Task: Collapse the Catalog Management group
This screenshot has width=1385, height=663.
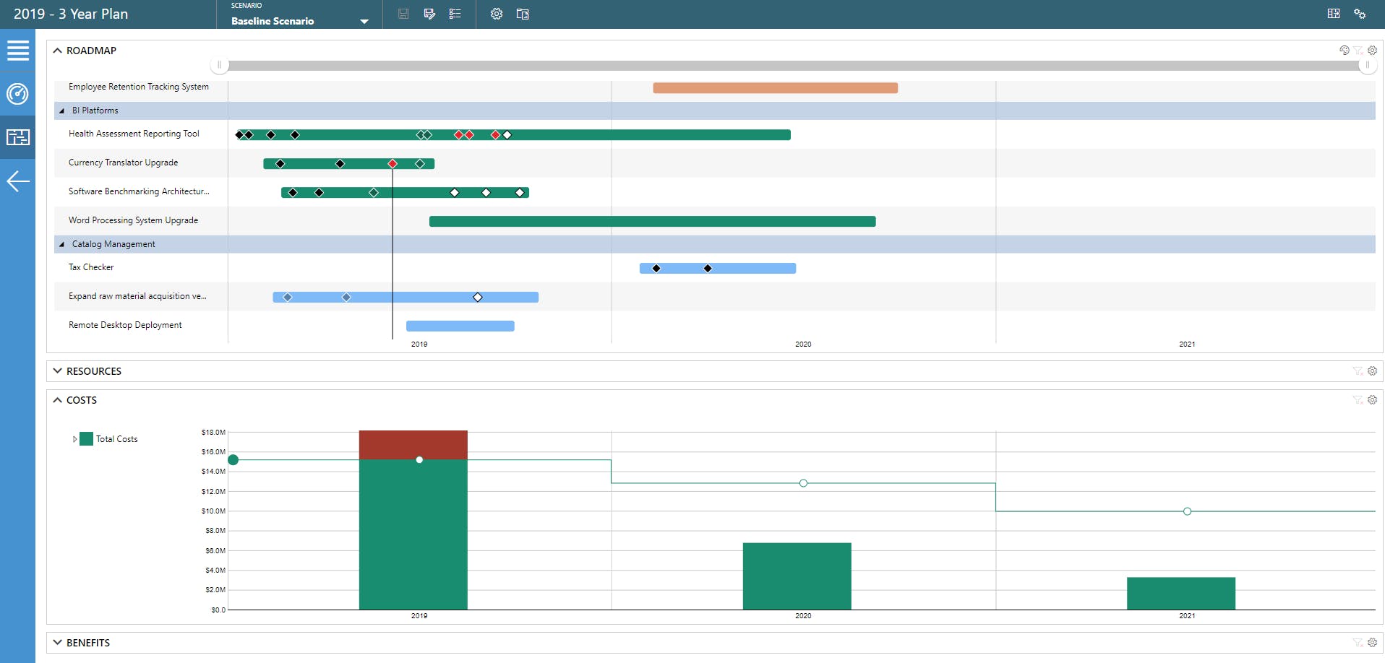Action: tap(61, 244)
